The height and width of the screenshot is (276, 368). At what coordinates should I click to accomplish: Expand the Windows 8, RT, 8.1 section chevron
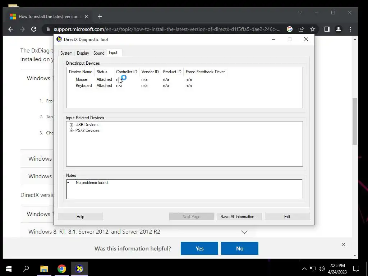click(244, 232)
